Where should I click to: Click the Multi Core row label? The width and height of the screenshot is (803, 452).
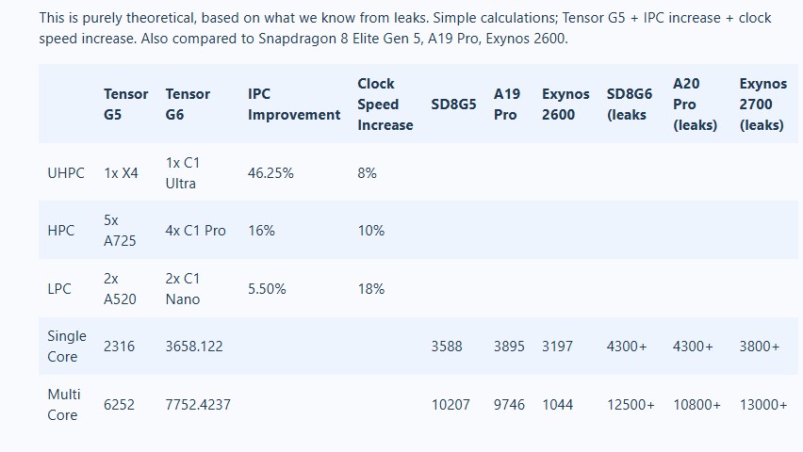[x=64, y=404]
